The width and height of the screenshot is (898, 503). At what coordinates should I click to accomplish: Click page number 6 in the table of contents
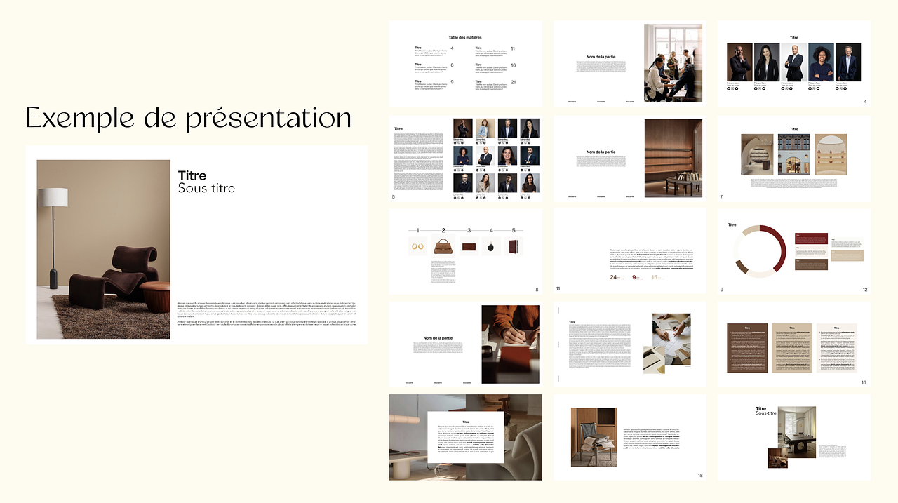coord(452,65)
